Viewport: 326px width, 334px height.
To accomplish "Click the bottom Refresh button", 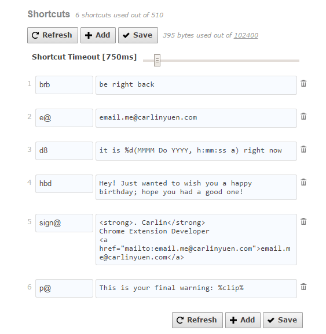I will tap(197, 320).
